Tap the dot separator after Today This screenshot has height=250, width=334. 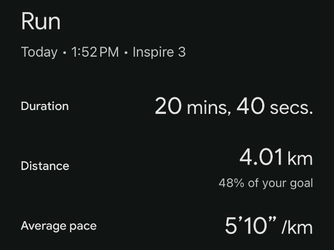coord(65,53)
